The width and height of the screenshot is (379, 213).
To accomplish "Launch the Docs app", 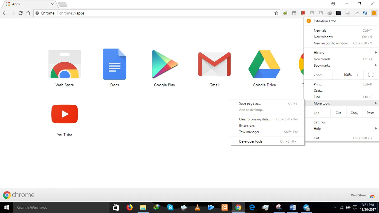I will 115,68.
